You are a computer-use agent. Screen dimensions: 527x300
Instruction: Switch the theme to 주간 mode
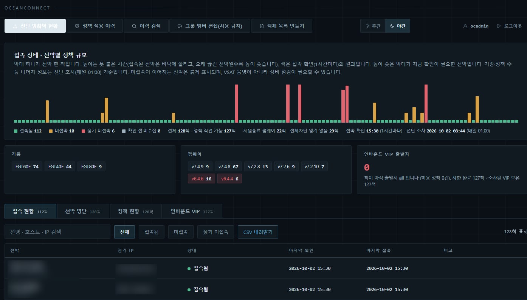pyautogui.click(x=373, y=26)
